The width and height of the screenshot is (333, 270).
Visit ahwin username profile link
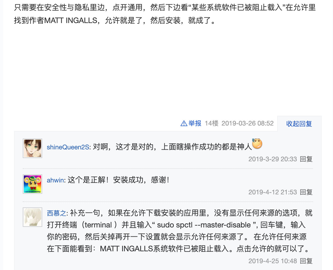[x=56, y=180]
